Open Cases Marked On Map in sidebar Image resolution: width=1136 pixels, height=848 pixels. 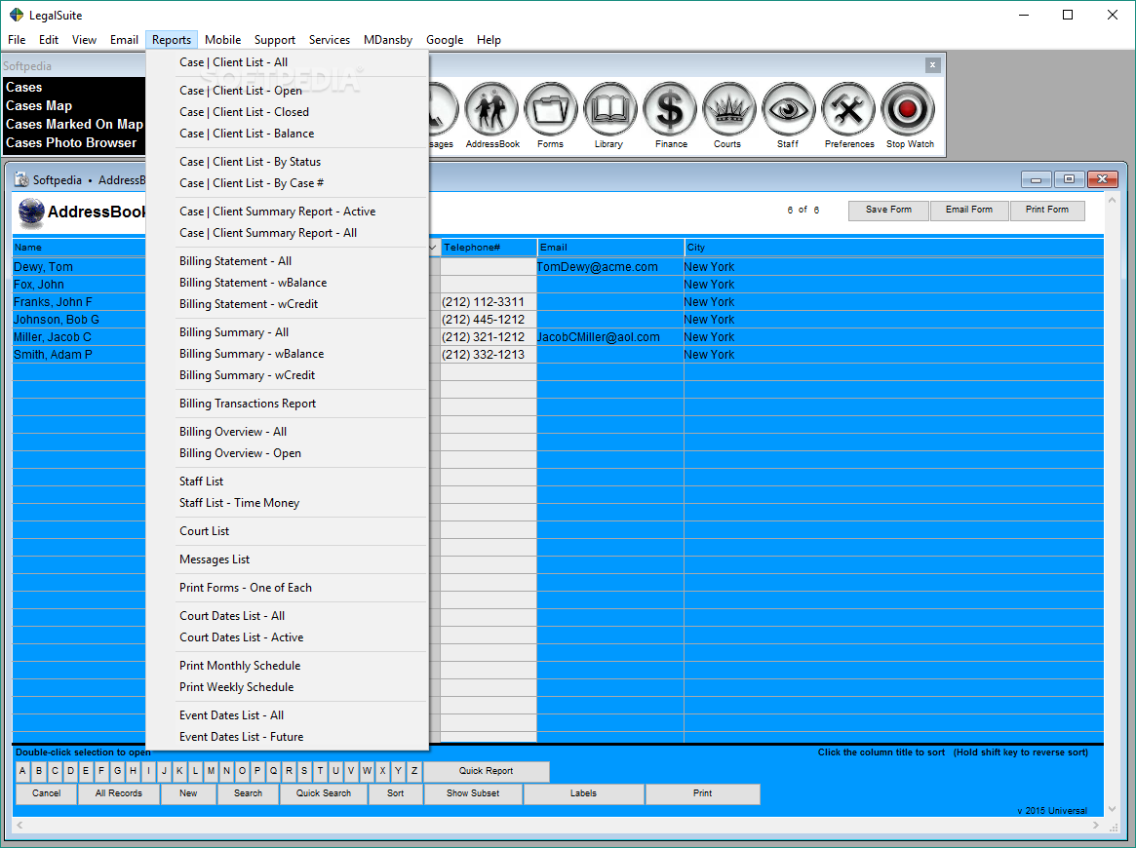click(x=75, y=125)
